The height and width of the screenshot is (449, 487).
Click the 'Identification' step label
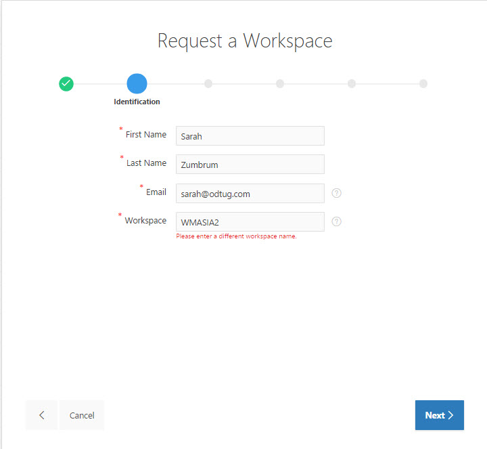tap(137, 102)
